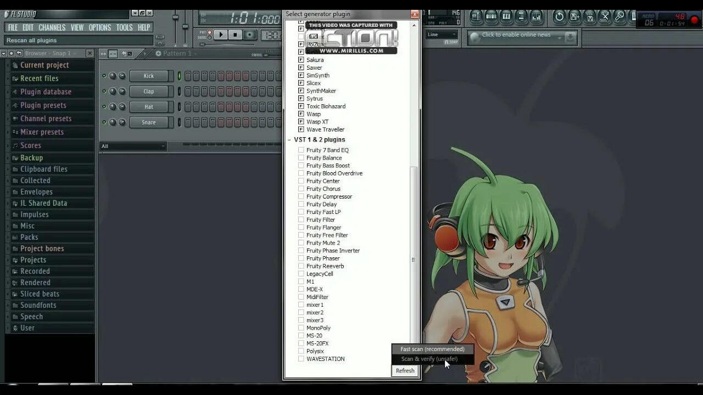Open the Browser options arrow menu
The image size is (703, 395).
(x=4, y=53)
